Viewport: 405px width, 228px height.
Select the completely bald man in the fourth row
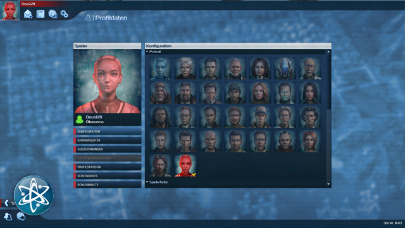[210, 141]
